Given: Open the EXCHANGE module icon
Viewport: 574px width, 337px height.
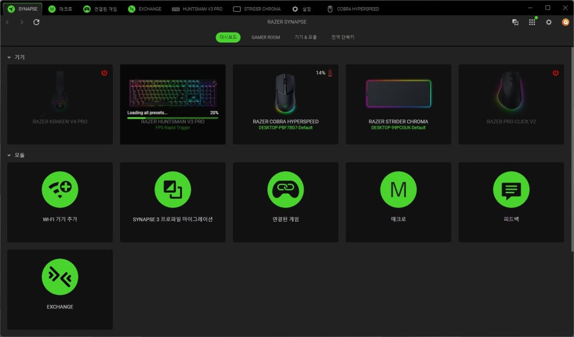Looking at the screenshot, I should click(x=59, y=277).
